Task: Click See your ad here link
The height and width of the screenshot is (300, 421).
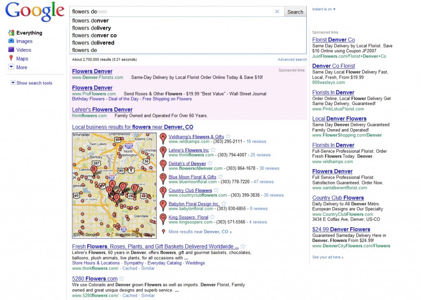Action: click(x=328, y=257)
